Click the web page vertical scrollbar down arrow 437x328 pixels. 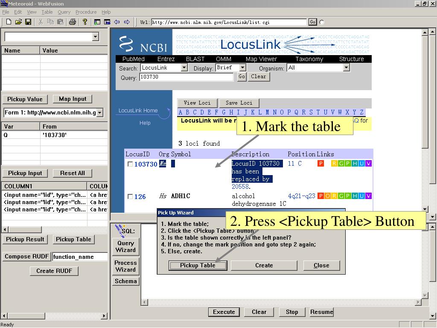click(425, 209)
